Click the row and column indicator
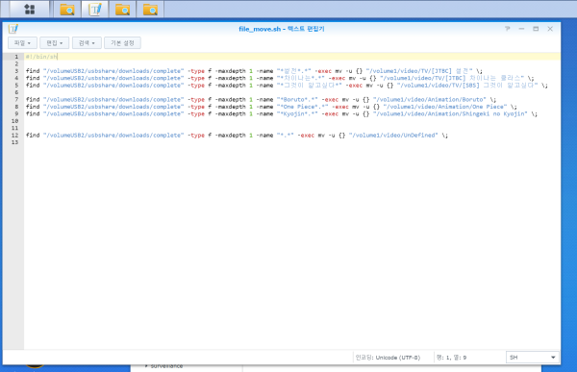577x372 pixels. click(452, 358)
